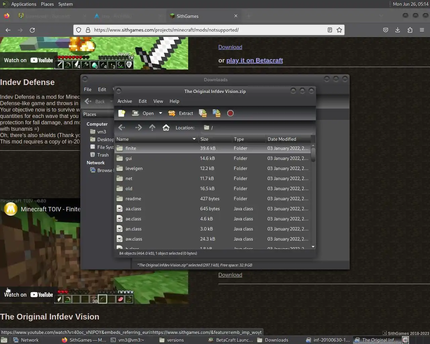Bookmark page with the star icon

(339, 30)
